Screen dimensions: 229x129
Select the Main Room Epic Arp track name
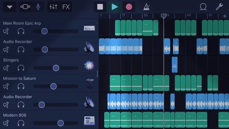point(22,23)
